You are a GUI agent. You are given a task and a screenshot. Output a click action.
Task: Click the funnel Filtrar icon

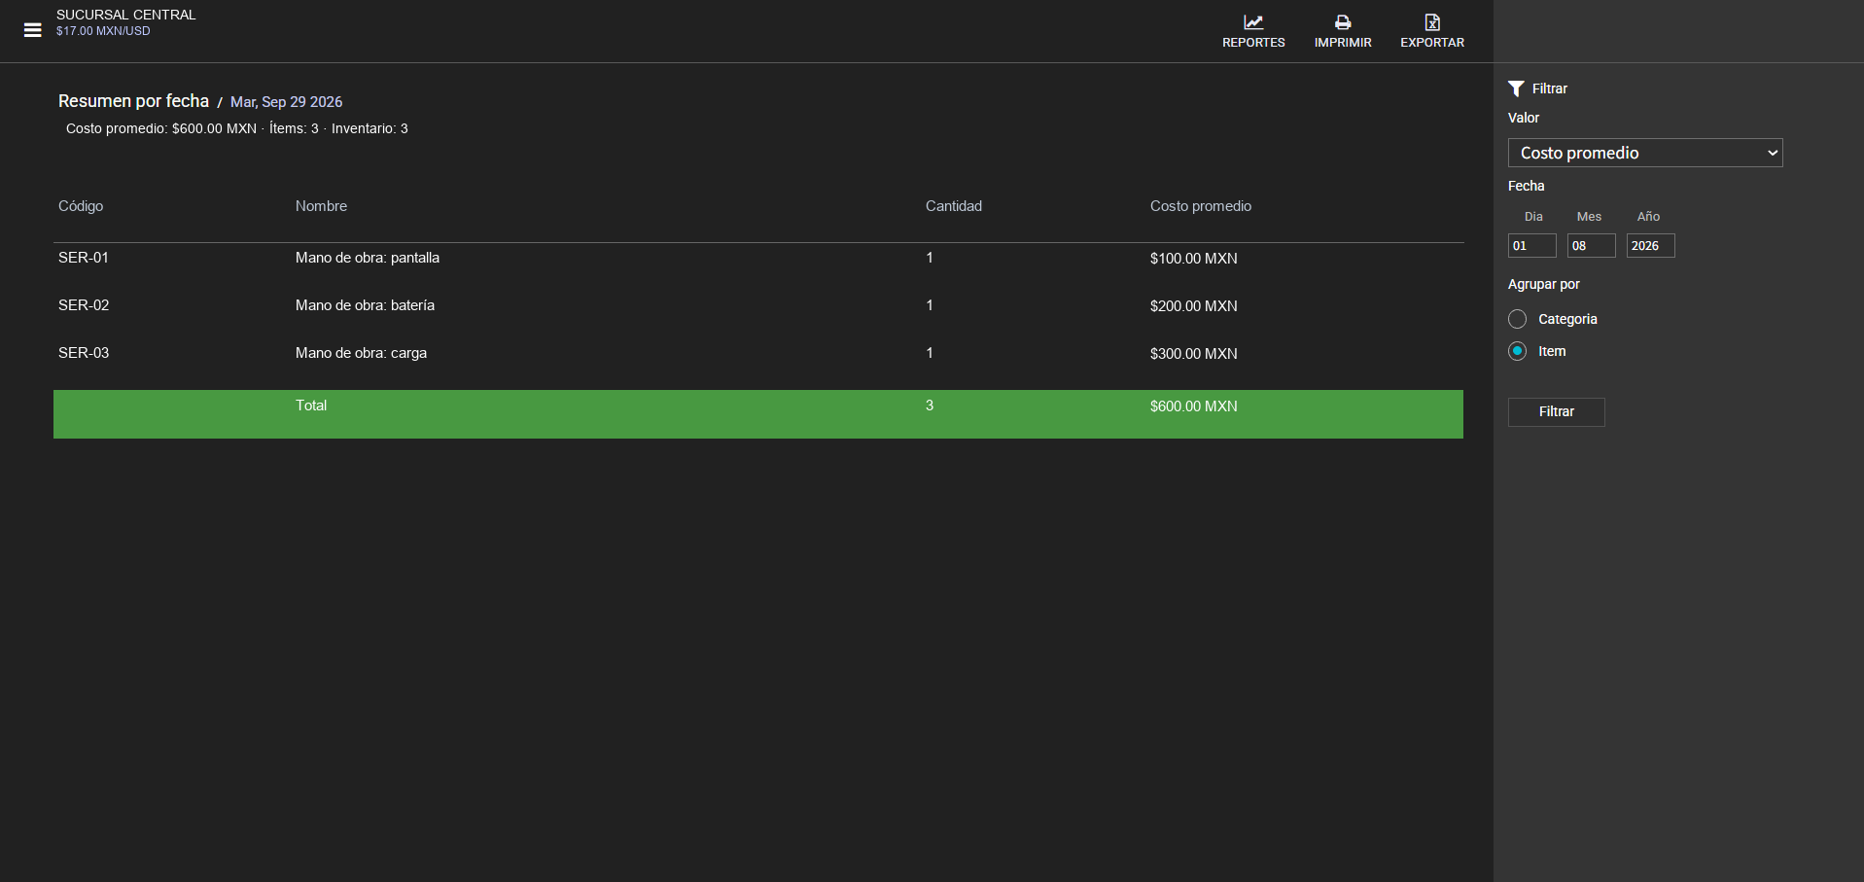[x=1516, y=88]
